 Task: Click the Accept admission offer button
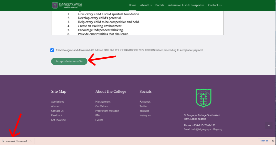[x=69, y=61]
